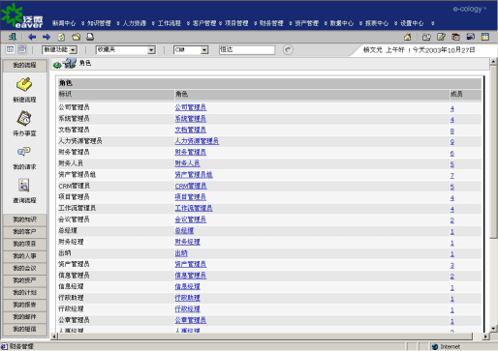This screenshot has height=351, width=498.
Task: Expand the 我的计划 sidebar section
Action: pyautogui.click(x=24, y=293)
